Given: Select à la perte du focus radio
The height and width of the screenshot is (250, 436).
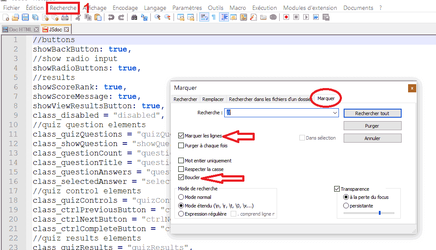Looking at the screenshot, I should click(x=346, y=197).
